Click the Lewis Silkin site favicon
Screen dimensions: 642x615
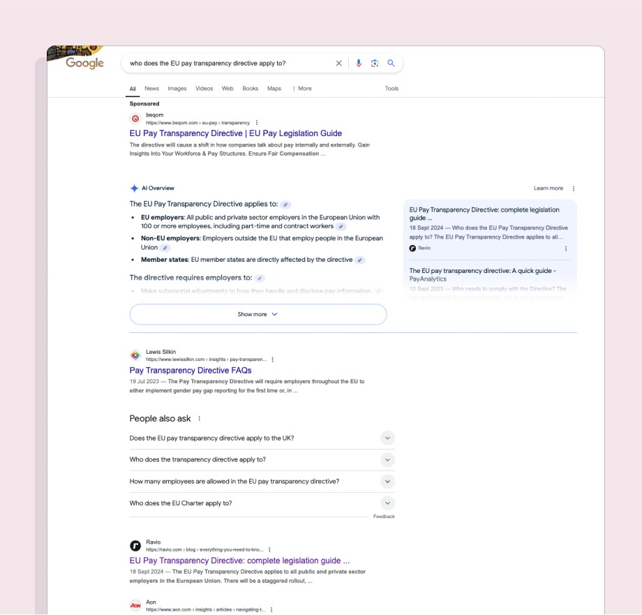click(135, 355)
